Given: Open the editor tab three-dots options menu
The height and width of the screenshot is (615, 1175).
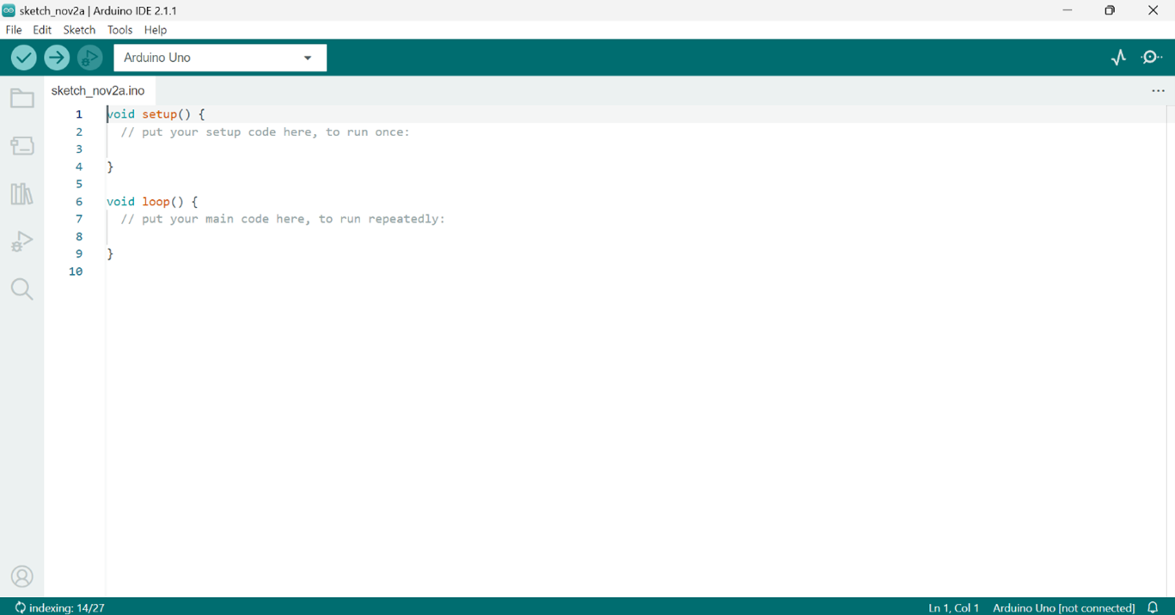Looking at the screenshot, I should pos(1158,91).
